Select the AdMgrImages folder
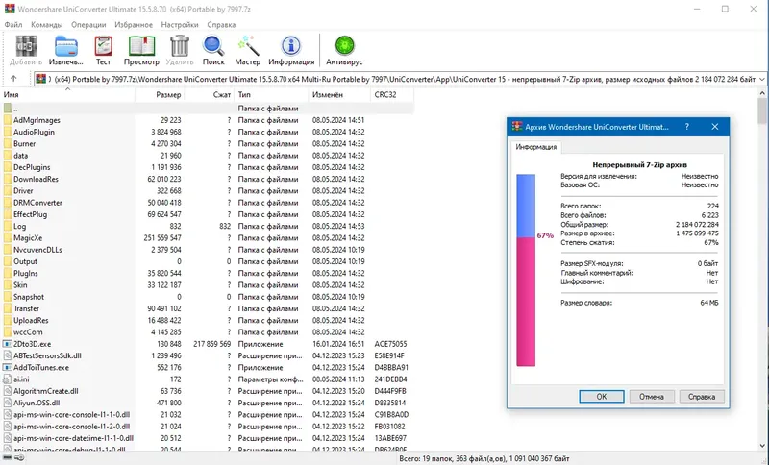 tap(37, 120)
